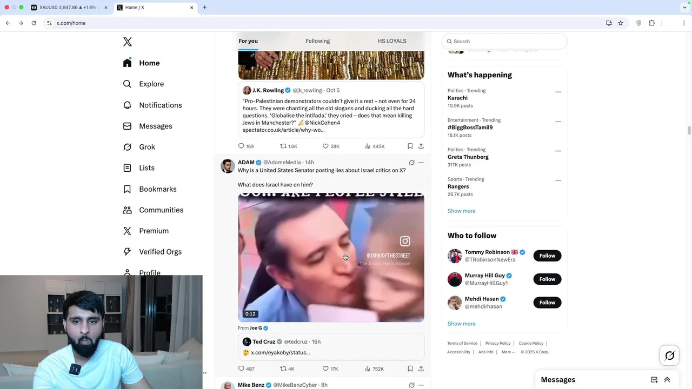Follow Mehdi Hasan
The image size is (692, 389).
pyautogui.click(x=547, y=303)
